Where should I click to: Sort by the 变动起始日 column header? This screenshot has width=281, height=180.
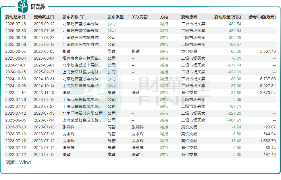coord(15,17)
